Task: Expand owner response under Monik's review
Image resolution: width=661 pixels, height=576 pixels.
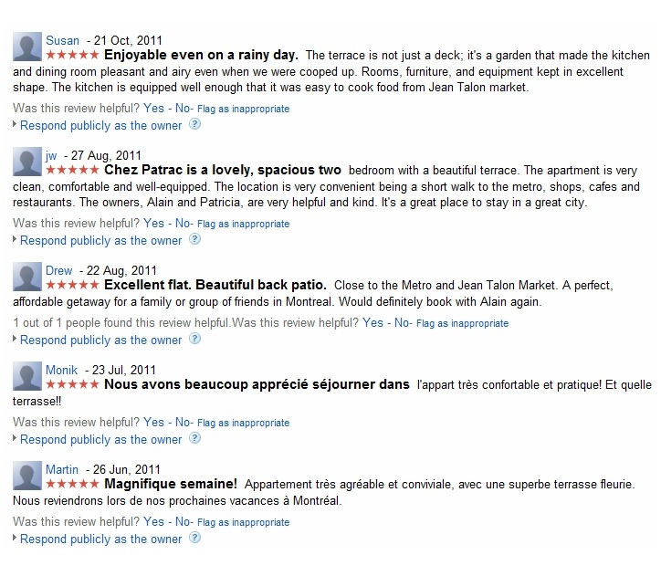Action: coord(100,439)
